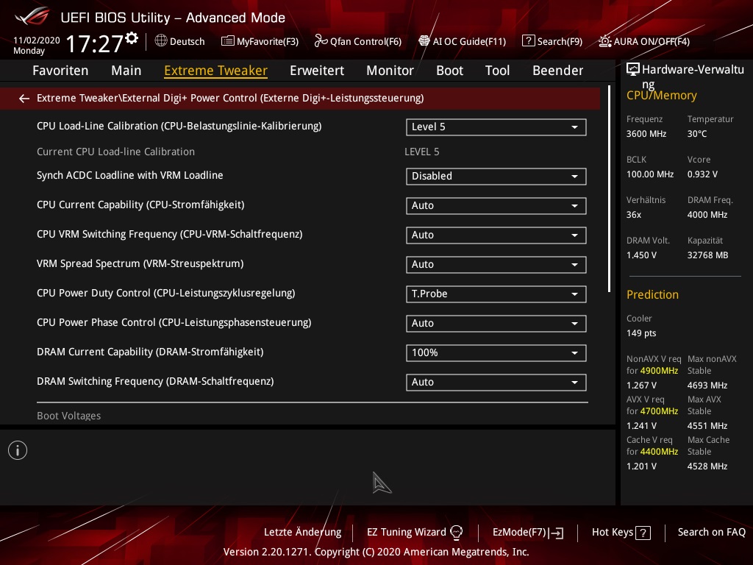753x565 pixels.
Task: Switch to Monitor tab
Action: tap(390, 71)
